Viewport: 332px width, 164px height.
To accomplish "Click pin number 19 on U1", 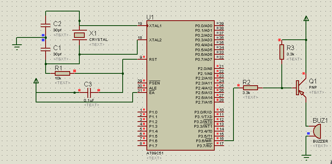I will click(x=140, y=23).
